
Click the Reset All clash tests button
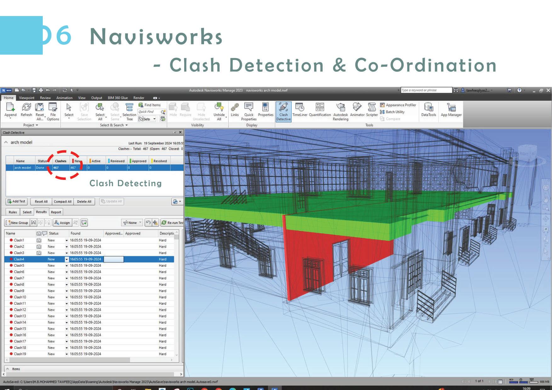click(41, 202)
